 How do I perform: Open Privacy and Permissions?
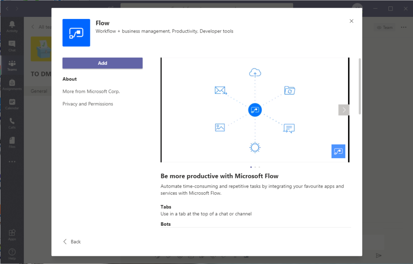point(88,103)
